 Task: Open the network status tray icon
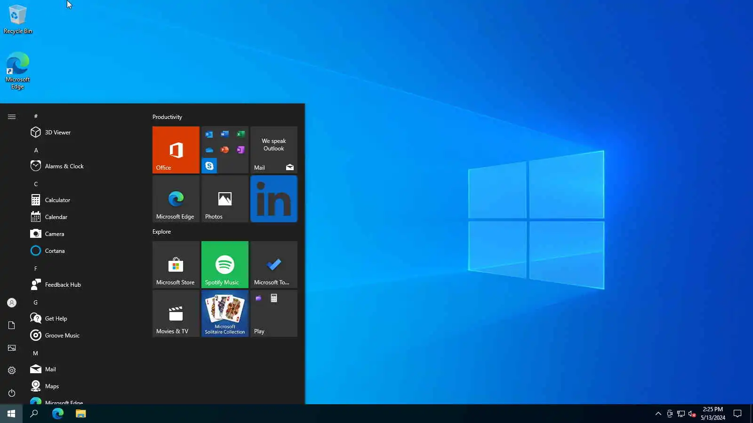[681, 414]
